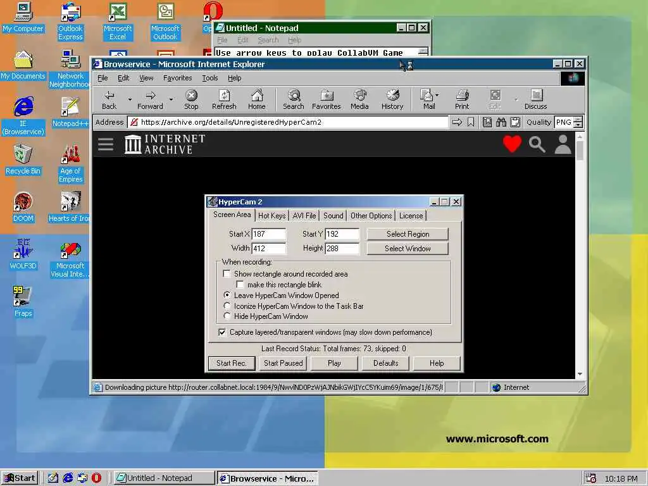
Task: Open the Tools menu in Internet Explorer
Action: (x=210, y=78)
